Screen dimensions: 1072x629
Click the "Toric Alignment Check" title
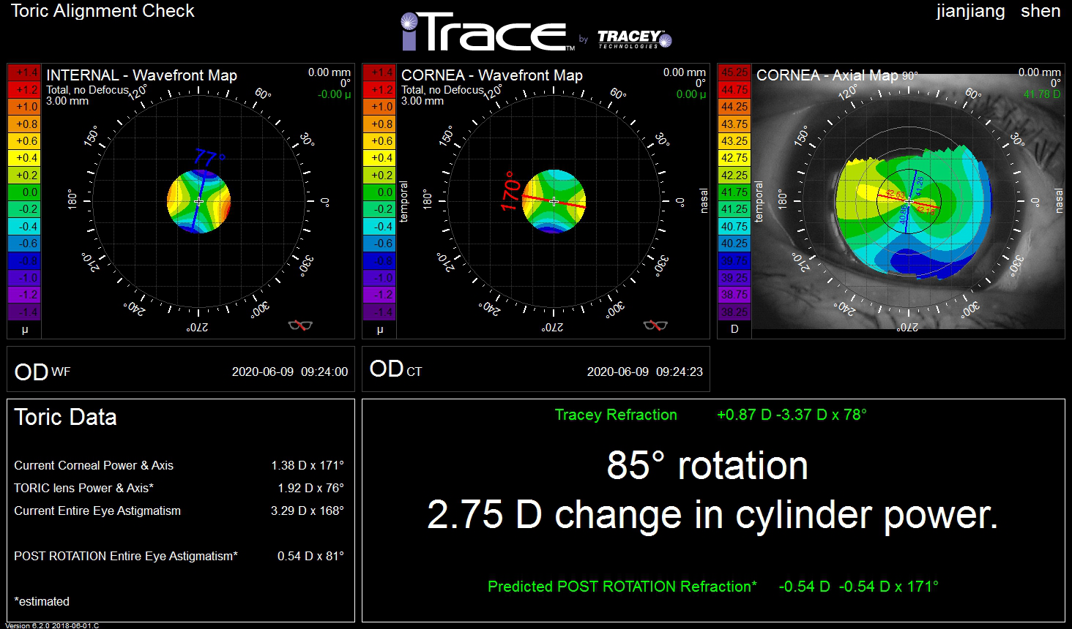pyautogui.click(x=103, y=11)
